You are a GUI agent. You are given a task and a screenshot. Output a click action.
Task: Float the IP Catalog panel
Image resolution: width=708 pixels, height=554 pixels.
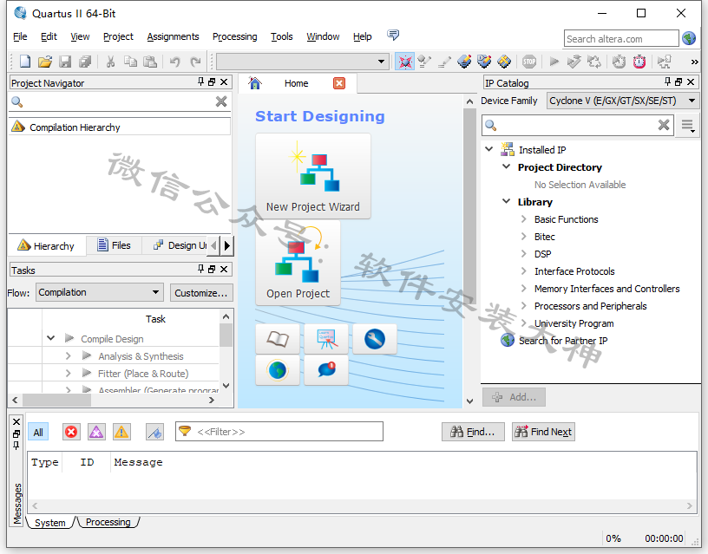[678, 81]
